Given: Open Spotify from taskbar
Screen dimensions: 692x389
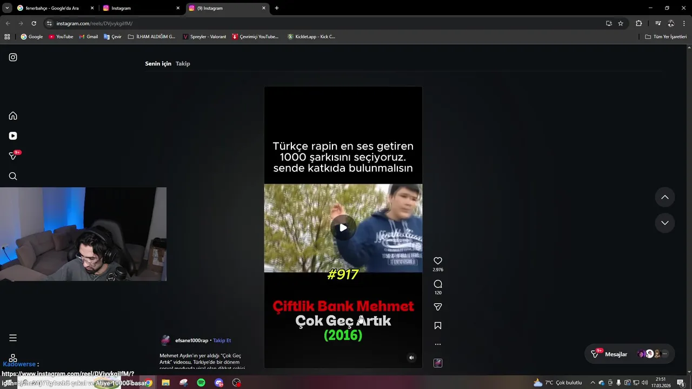Looking at the screenshot, I should coord(201,383).
